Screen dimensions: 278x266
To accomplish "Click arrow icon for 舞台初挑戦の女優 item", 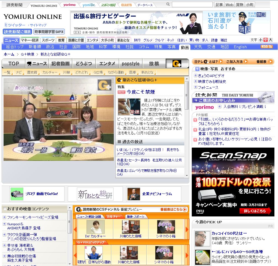I will coord(4,256).
